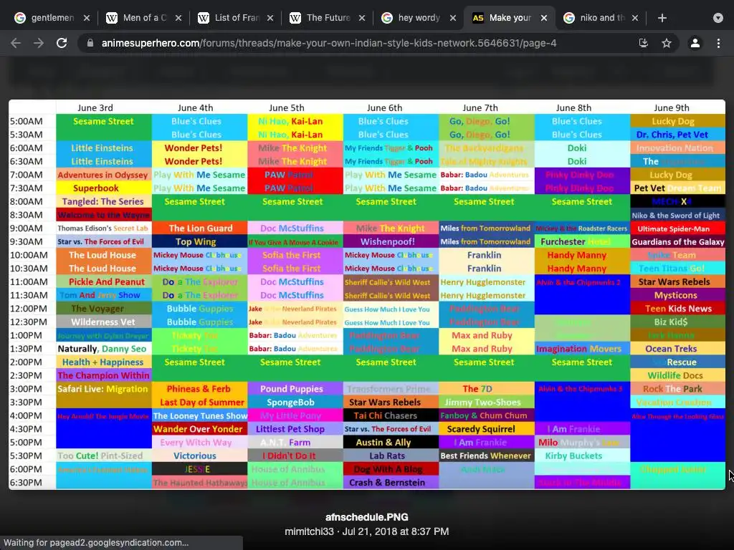
Task: Close the 'Make your' tab
Action: [x=544, y=18]
